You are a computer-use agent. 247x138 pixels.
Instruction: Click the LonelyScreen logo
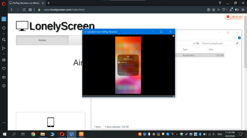[55, 26]
